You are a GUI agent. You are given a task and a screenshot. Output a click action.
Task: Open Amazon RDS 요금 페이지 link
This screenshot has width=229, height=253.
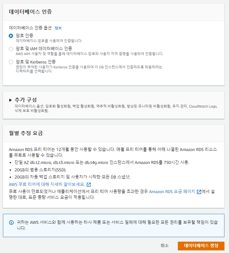click(172, 191)
